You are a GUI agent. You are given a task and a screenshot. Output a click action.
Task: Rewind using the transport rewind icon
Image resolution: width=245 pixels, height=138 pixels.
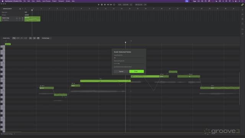[x=108, y=5]
